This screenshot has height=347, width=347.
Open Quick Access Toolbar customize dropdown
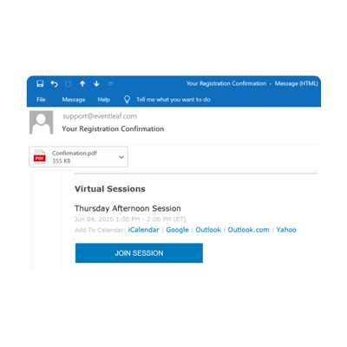[111, 84]
